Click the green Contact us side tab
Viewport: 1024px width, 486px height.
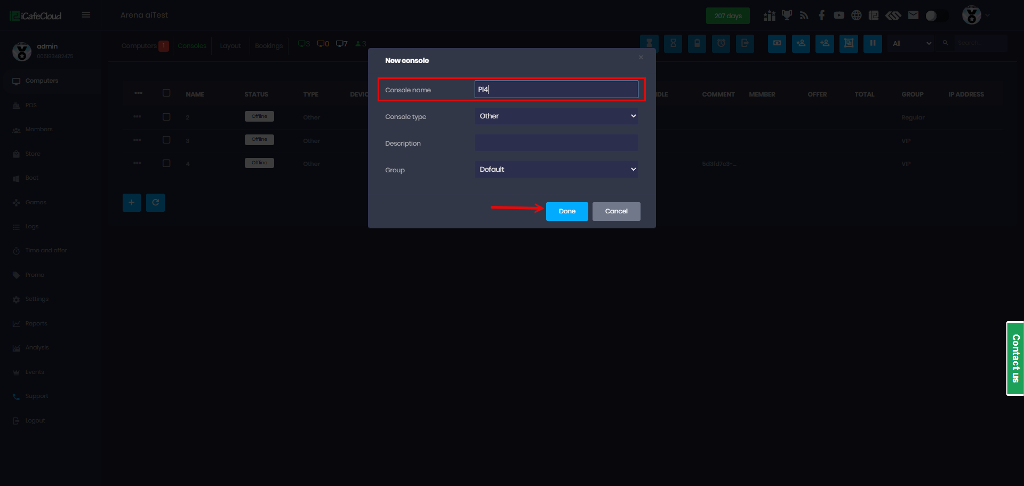click(x=1015, y=358)
